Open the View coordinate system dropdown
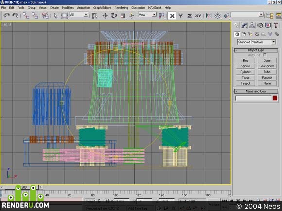This screenshot has height=211, width=282. pos(147,15)
